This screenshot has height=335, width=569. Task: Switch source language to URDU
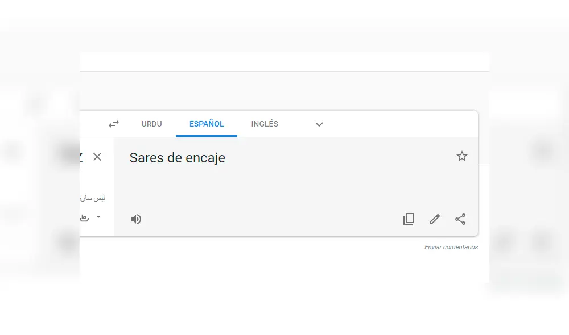click(x=151, y=124)
